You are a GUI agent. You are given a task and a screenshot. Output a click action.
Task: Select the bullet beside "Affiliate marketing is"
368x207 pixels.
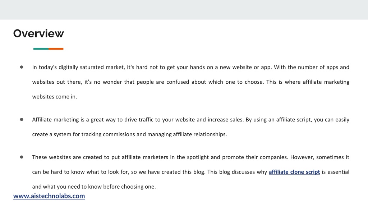[22, 119]
